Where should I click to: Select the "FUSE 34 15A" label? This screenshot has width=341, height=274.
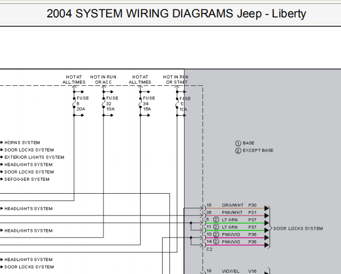click(149, 103)
